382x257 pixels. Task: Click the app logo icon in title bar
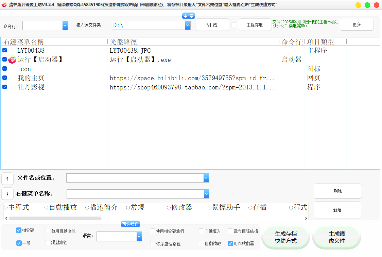(4, 5)
